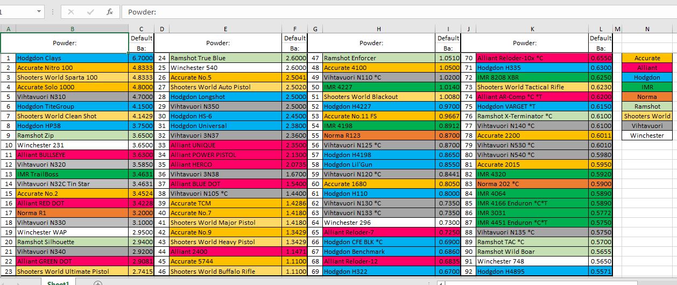Select the Winchester 748 cell
Viewport: 677px width, 285px height.
pyautogui.click(x=532, y=261)
